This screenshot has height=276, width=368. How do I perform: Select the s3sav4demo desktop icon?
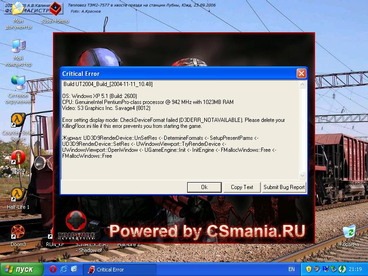(x=55, y=13)
